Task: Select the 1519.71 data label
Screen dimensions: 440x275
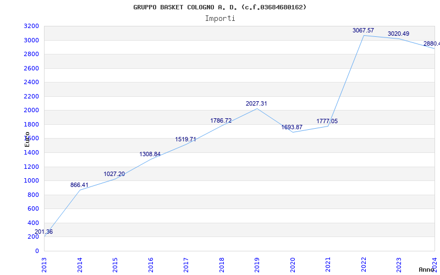Action: (x=185, y=139)
